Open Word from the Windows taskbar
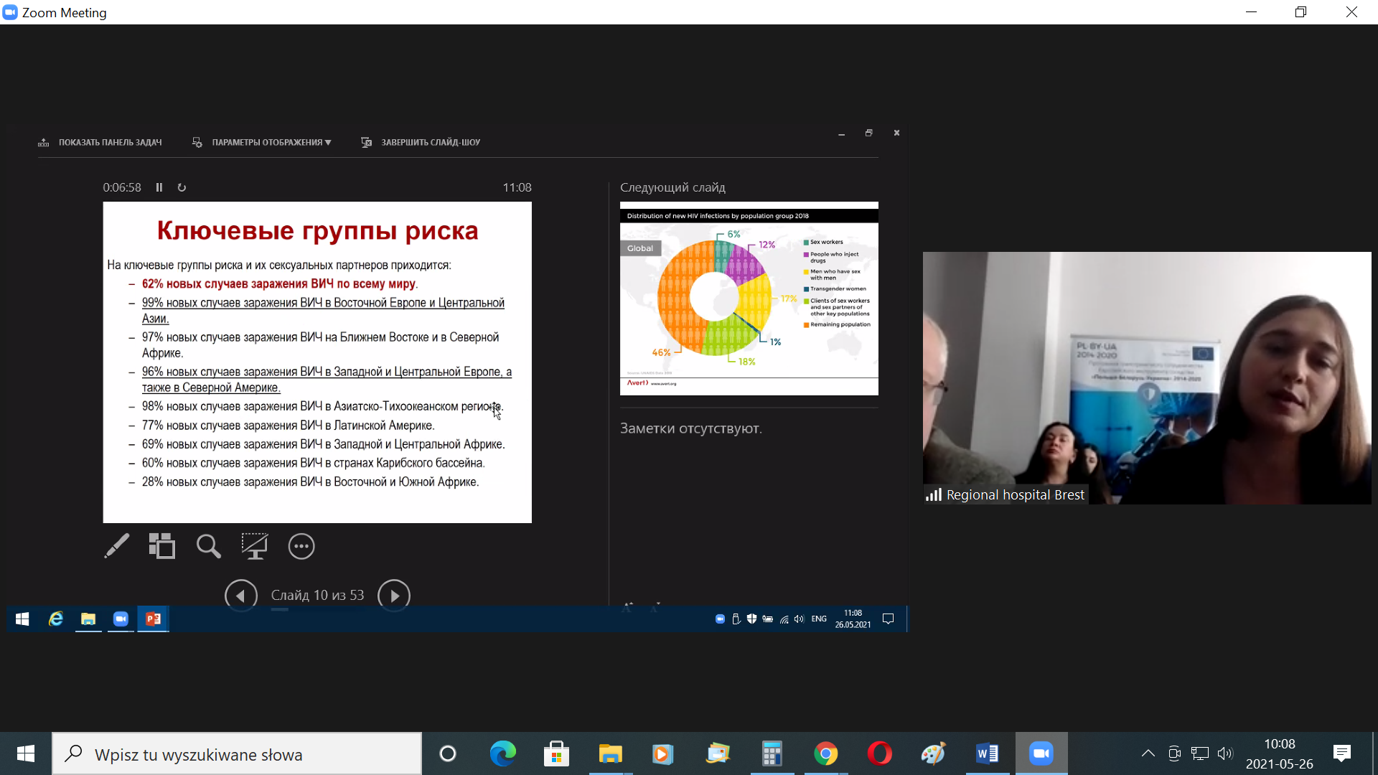The width and height of the screenshot is (1378, 775). (987, 754)
